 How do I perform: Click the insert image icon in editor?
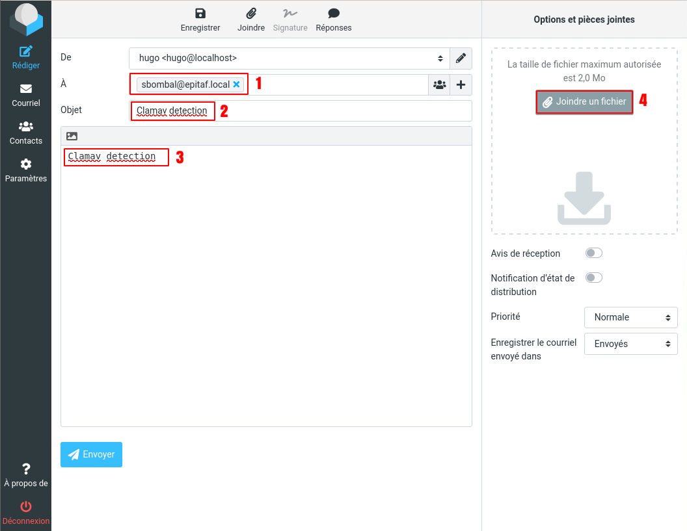pyautogui.click(x=72, y=136)
